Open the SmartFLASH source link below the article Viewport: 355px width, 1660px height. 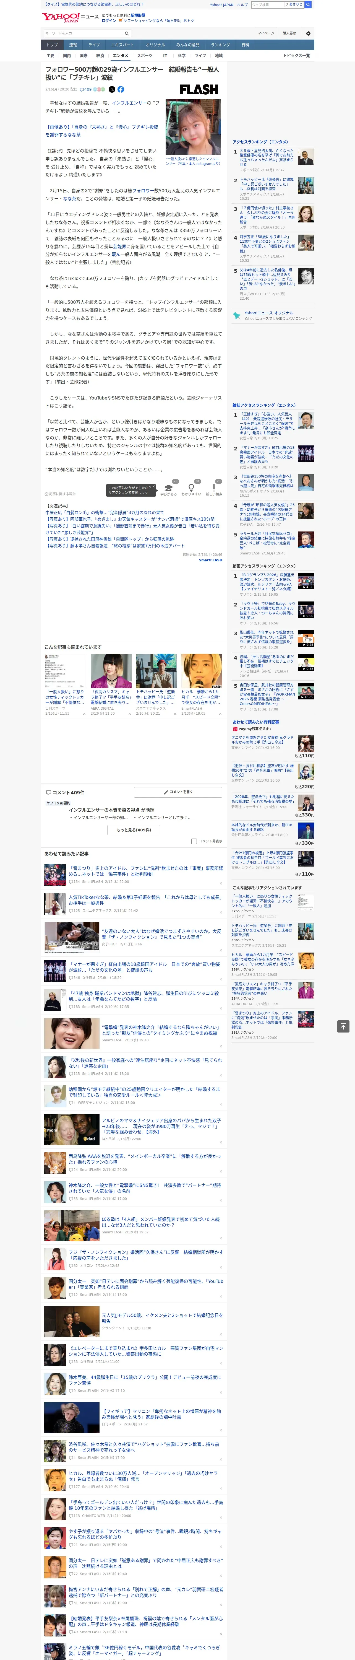tap(210, 560)
